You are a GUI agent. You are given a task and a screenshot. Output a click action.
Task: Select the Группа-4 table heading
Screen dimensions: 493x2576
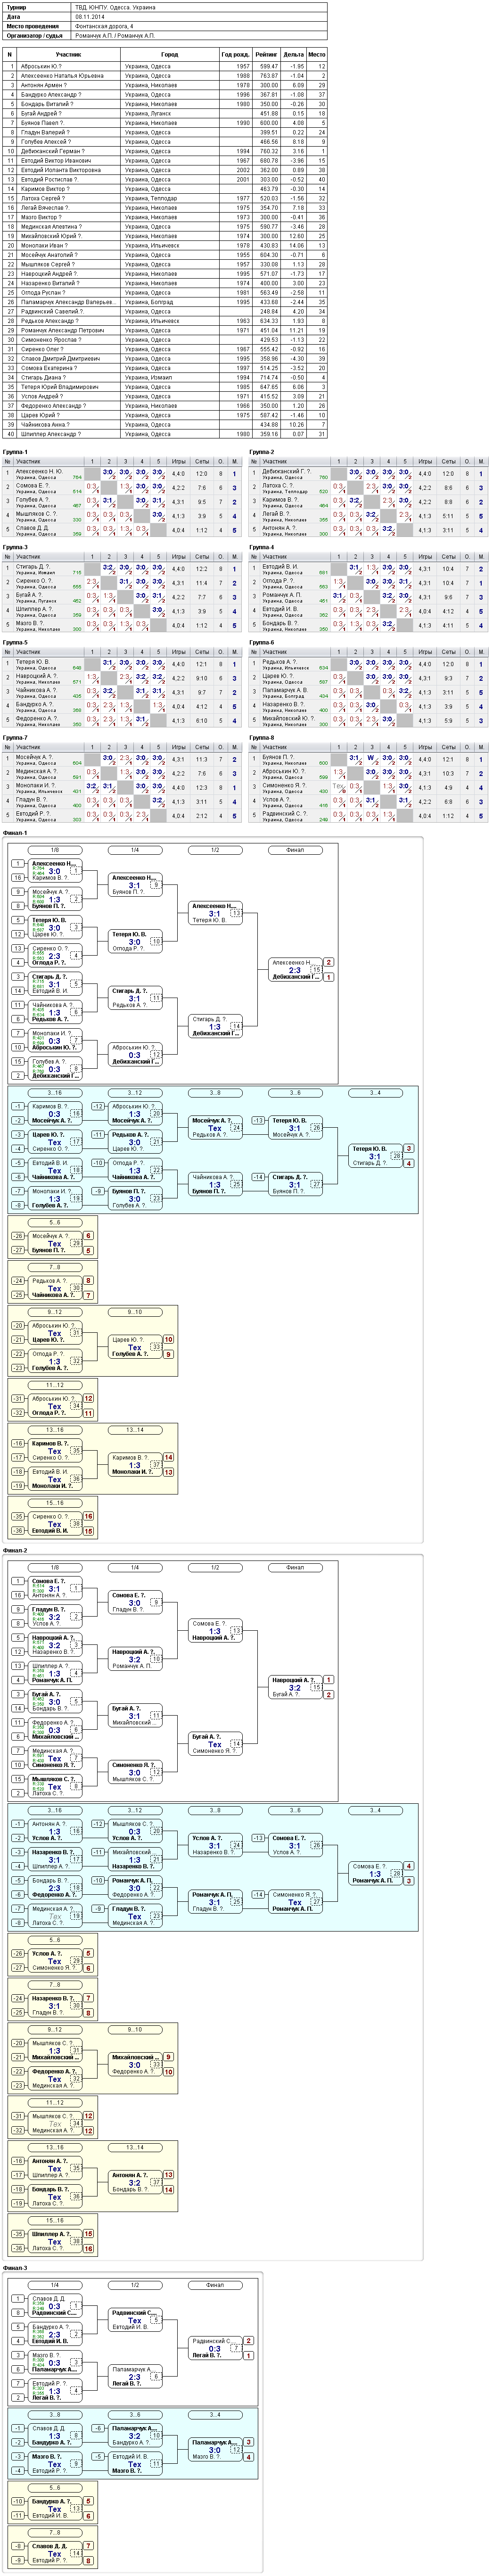coord(262,547)
